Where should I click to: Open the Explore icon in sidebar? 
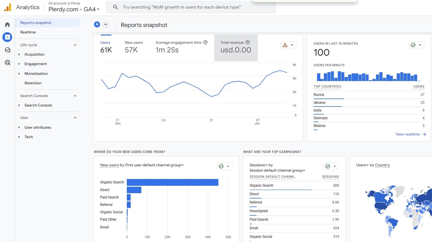point(7,50)
